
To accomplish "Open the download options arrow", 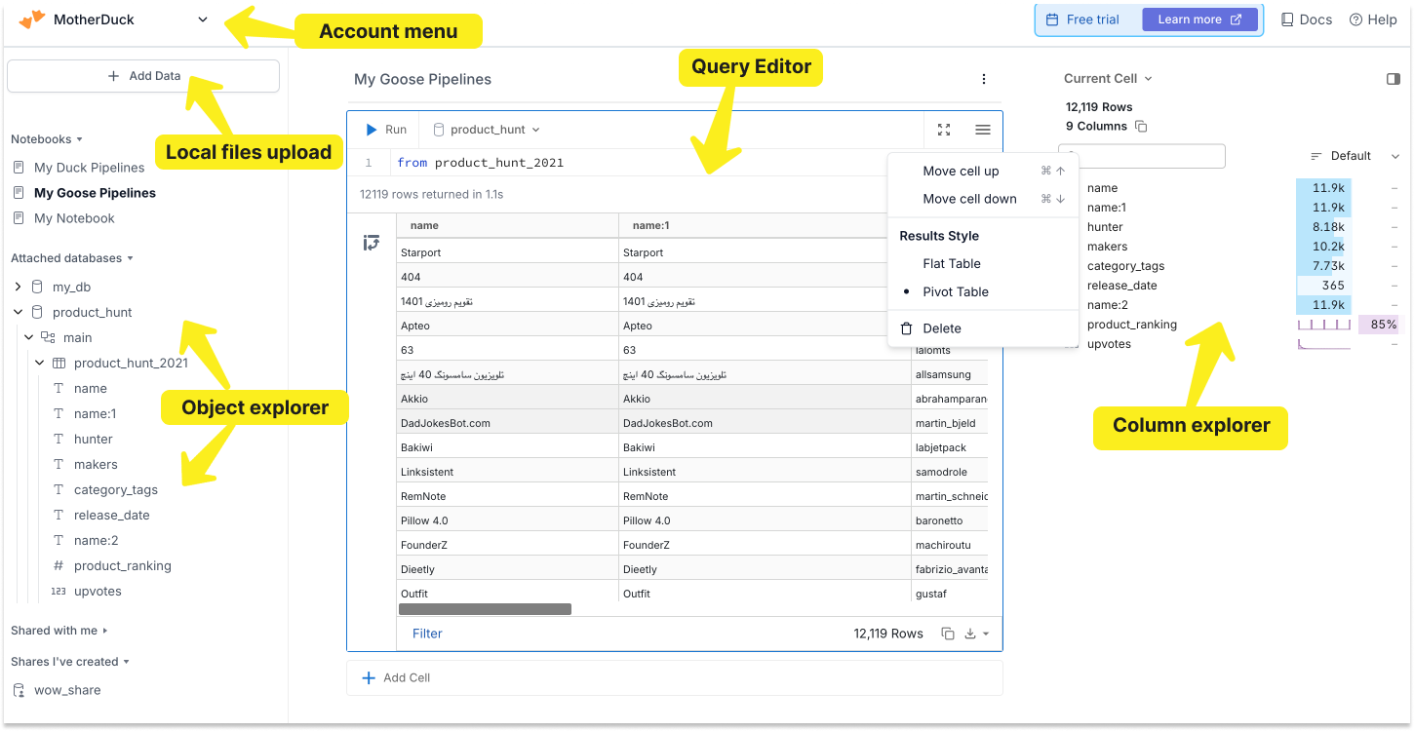I will 986,634.
